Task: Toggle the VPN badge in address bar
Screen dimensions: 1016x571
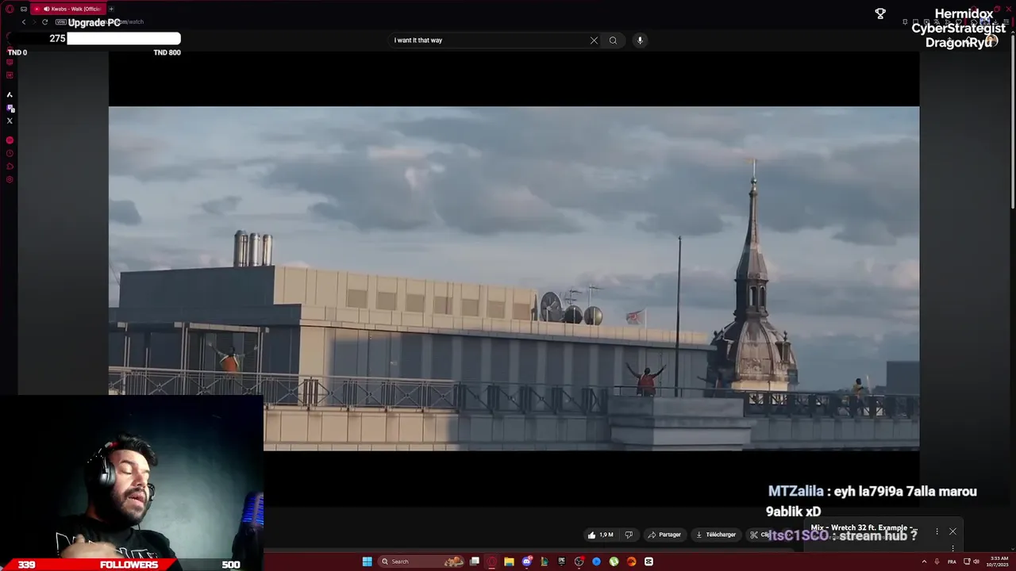Action: point(61,22)
